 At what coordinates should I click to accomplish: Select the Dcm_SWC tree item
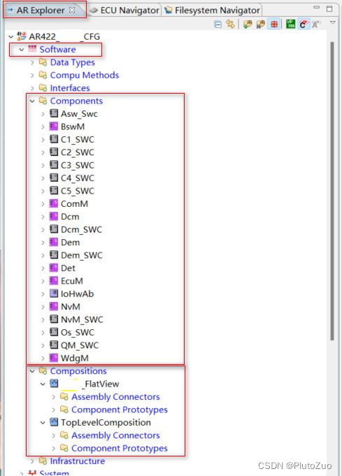pos(81,229)
